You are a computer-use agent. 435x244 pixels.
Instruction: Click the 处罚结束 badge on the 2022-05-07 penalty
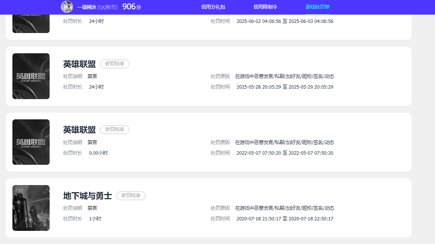click(115, 130)
